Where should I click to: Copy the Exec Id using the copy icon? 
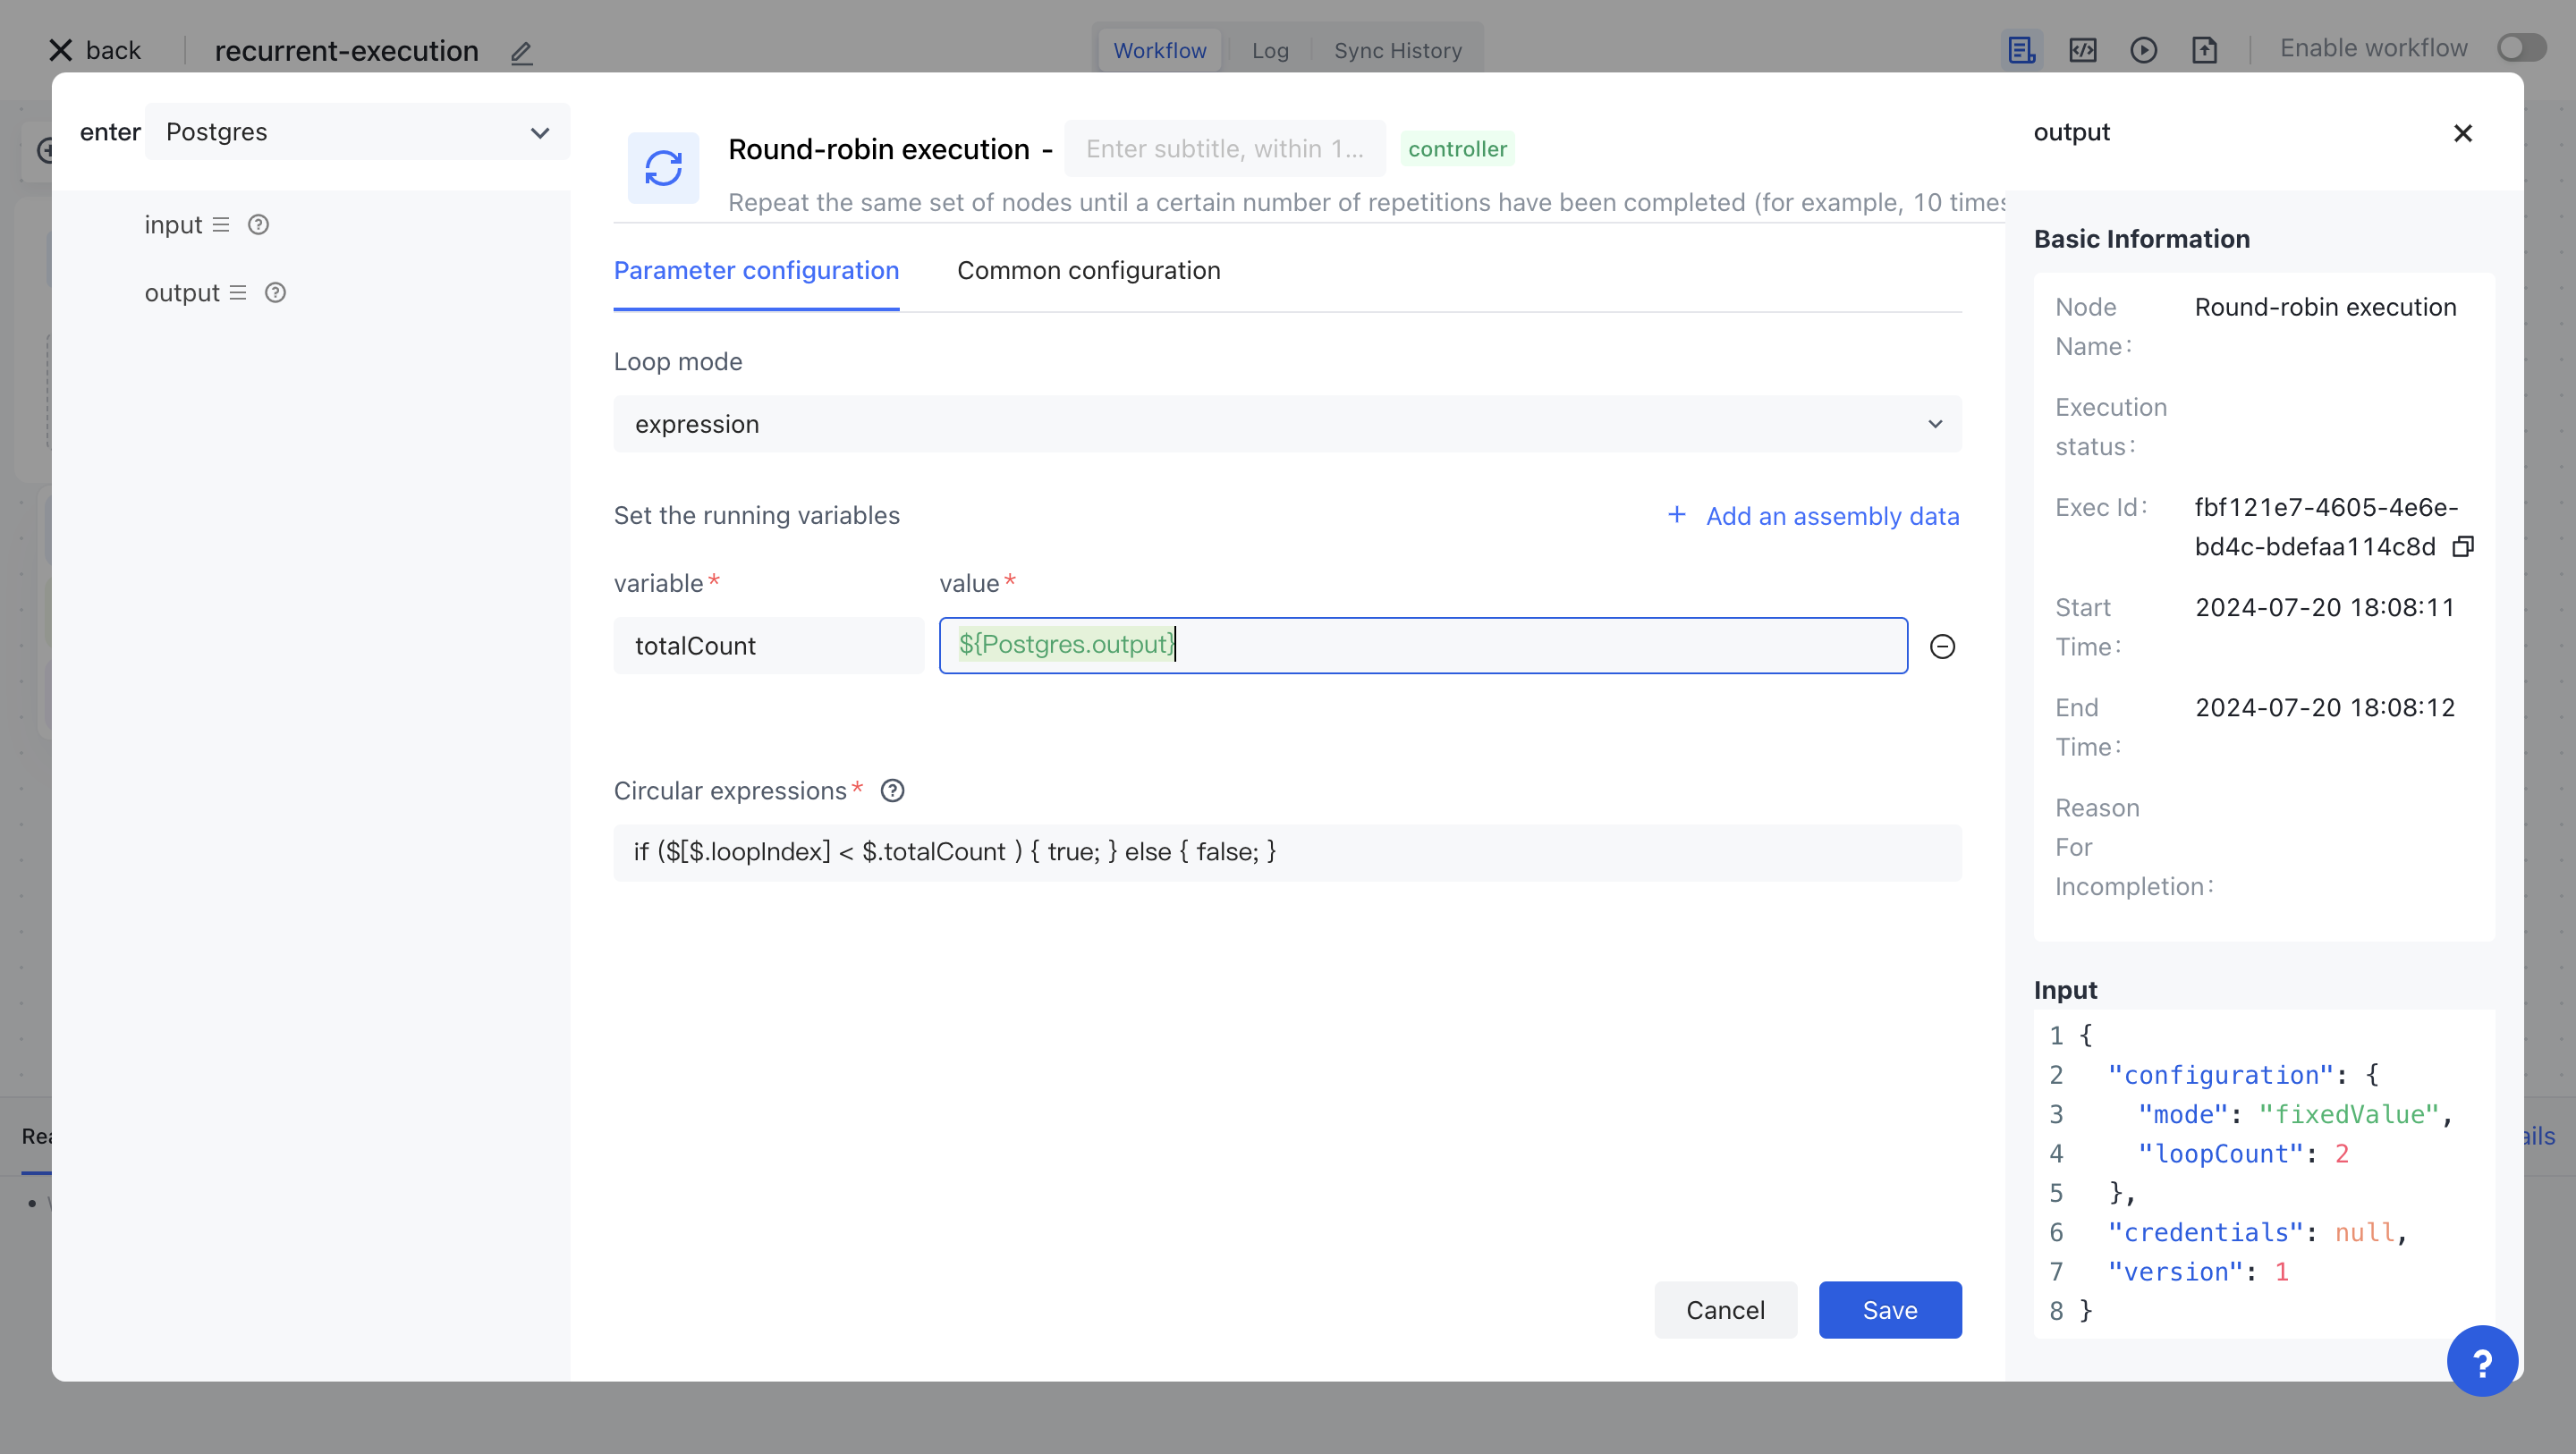tap(2463, 546)
